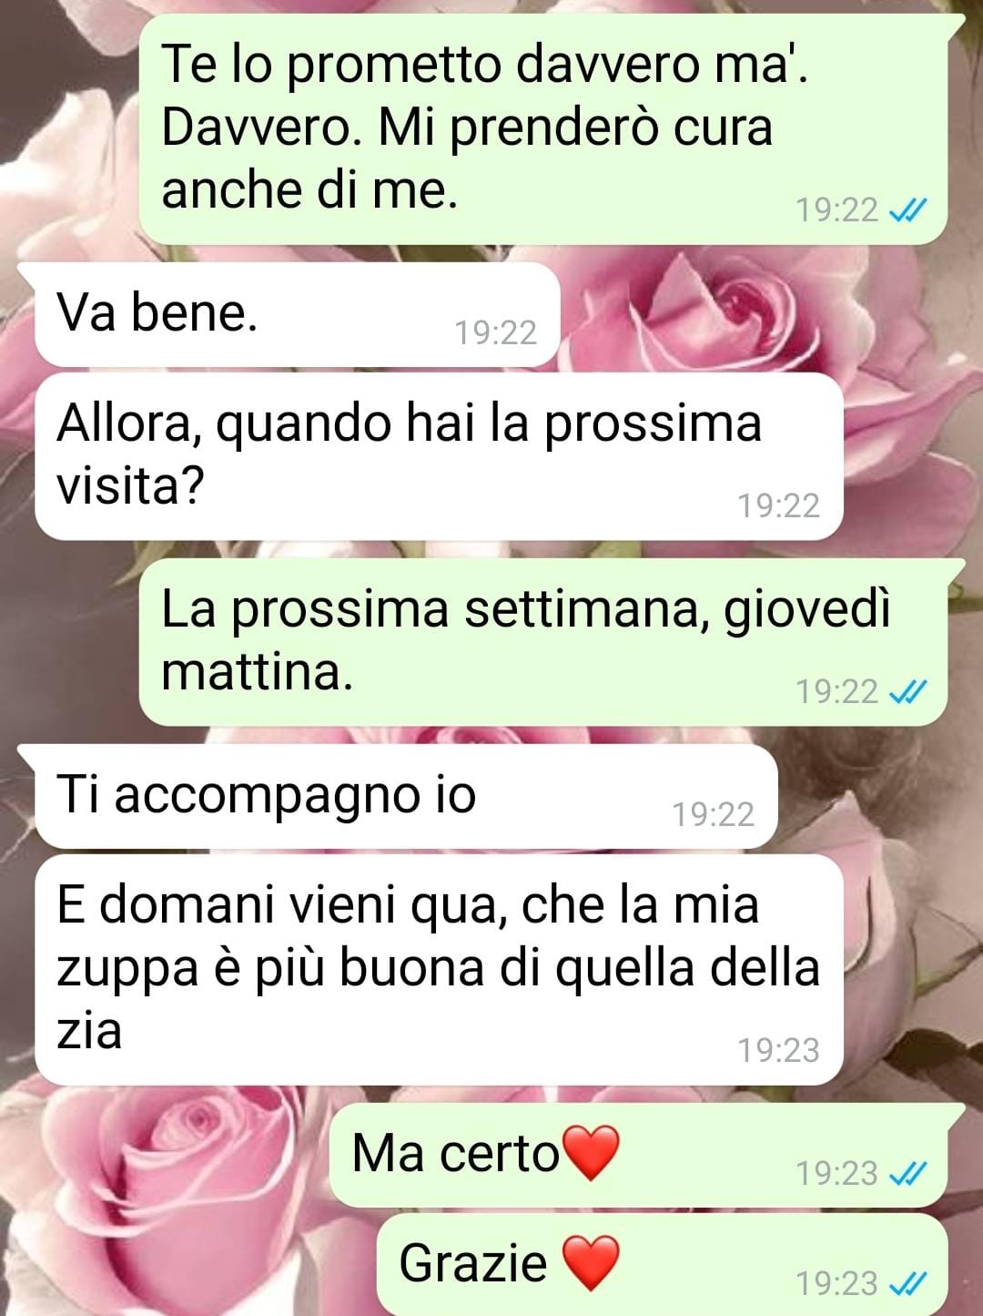Viewport: 983px width, 1316px height.
Task: Select the 'Te lo prometto davvero ma'' message
Action: pyautogui.click(x=543, y=129)
